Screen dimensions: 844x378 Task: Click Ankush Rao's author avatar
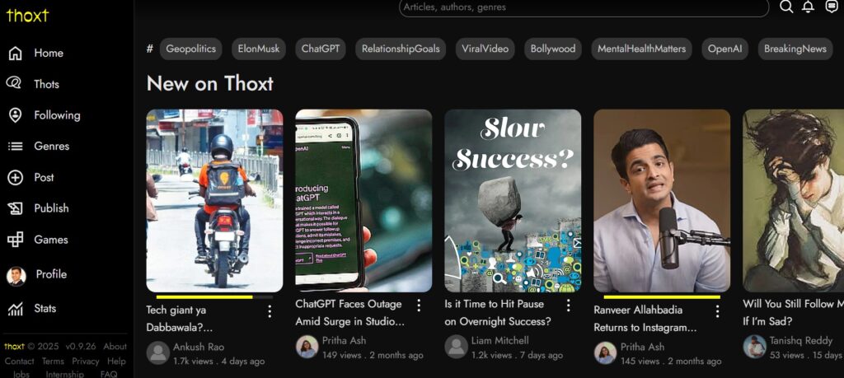click(x=157, y=353)
